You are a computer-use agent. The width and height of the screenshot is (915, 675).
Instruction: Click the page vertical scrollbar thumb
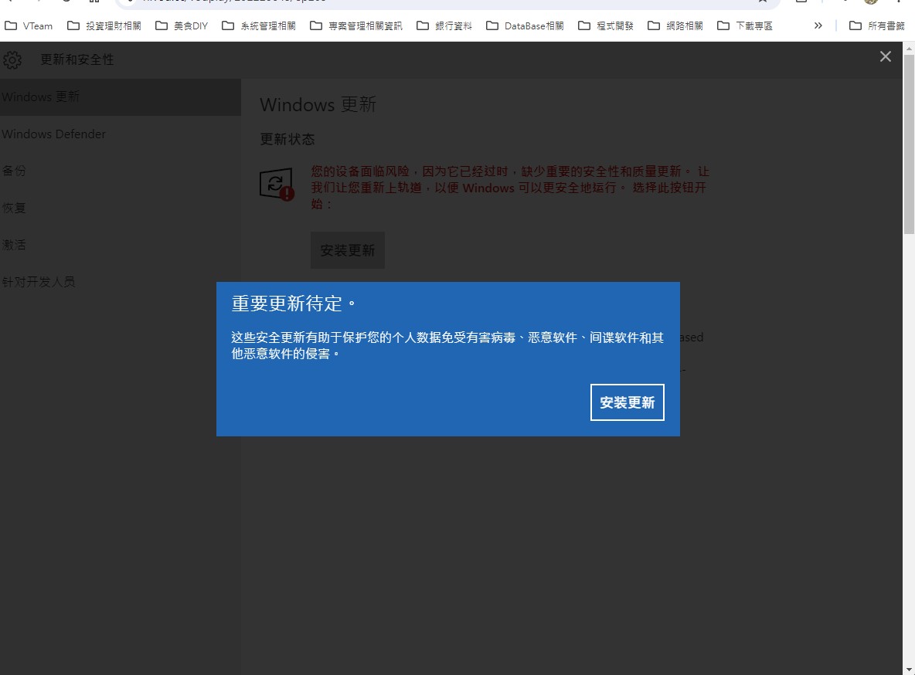pos(909,144)
